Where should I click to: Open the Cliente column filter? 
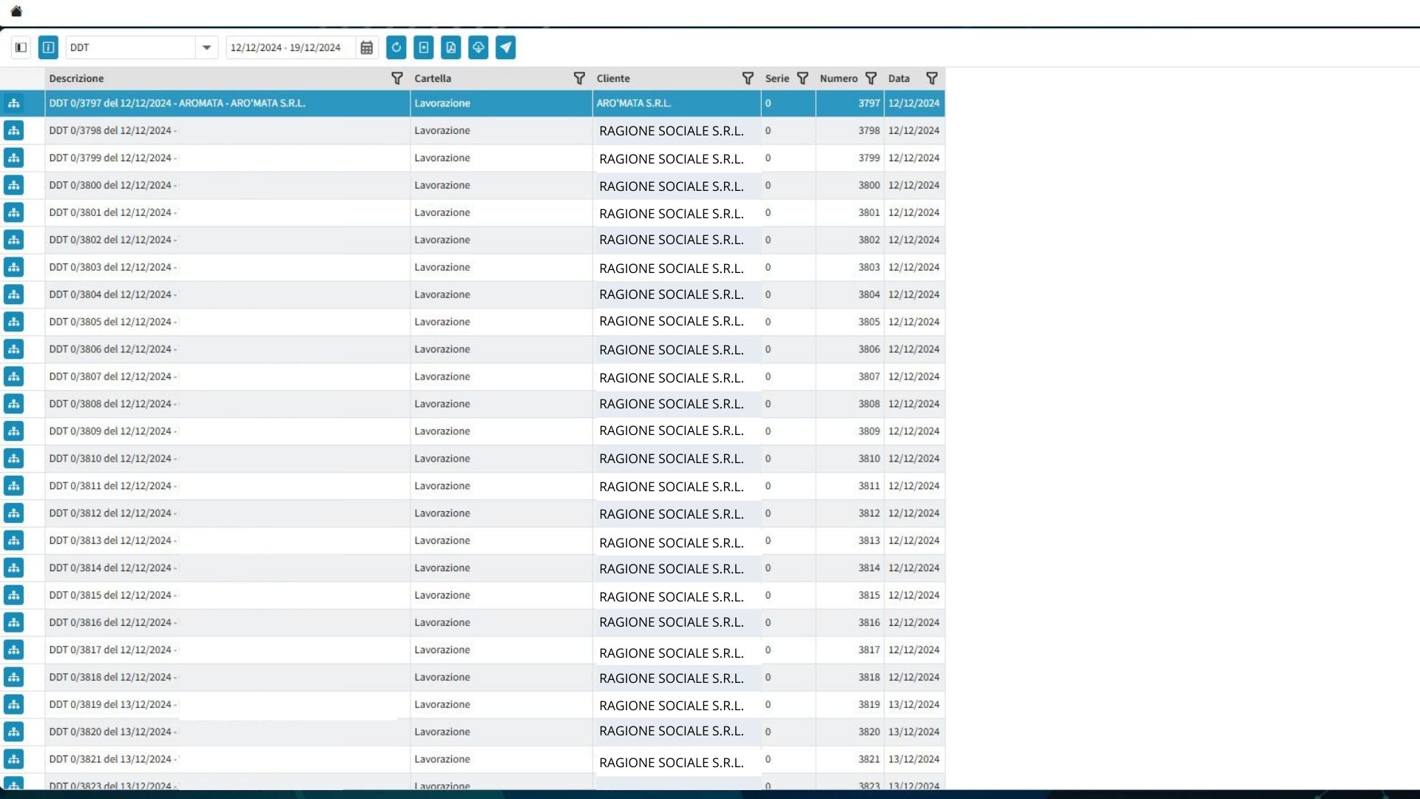coord(747,78)
